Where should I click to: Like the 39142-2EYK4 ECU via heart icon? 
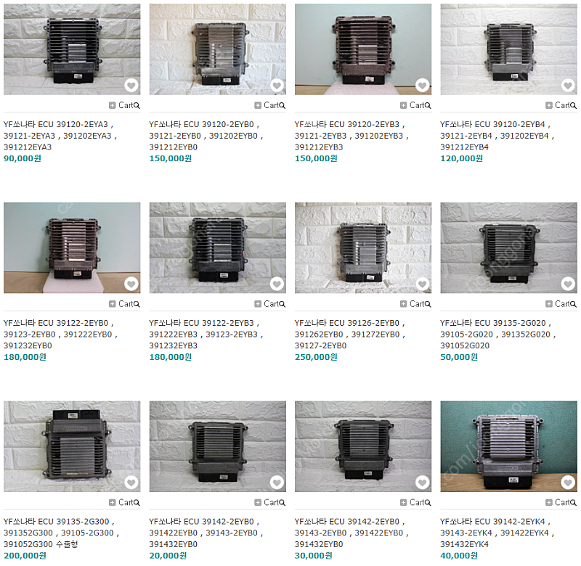(568, 483)
